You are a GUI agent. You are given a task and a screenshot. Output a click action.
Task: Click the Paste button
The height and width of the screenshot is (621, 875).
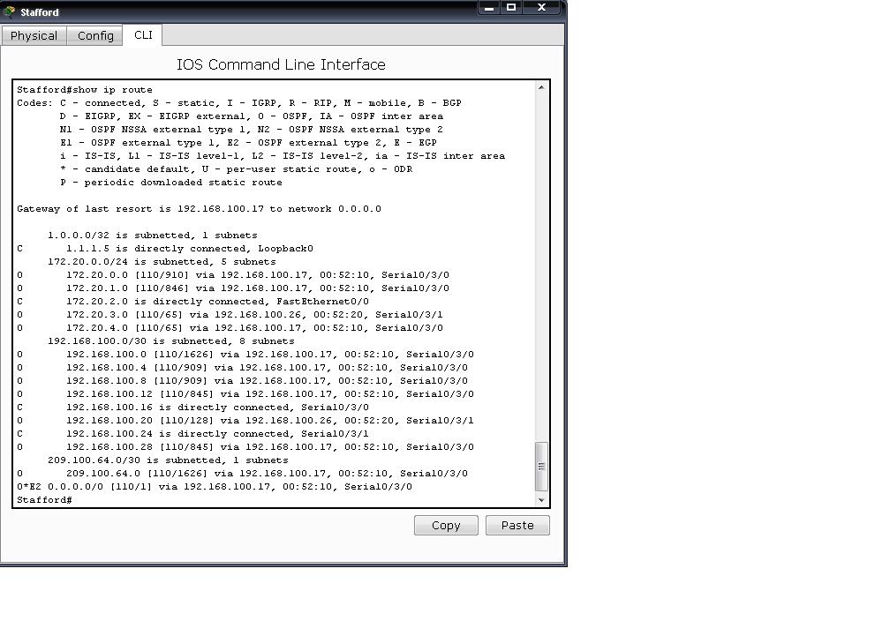click(517, 525)
